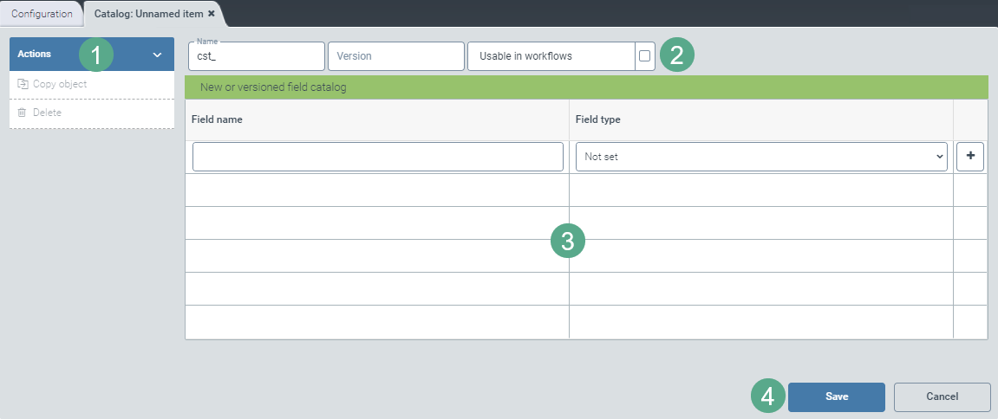Click into the Version field
Screen dimensions: 998x419
pos(395,56)
